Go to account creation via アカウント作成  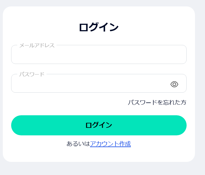pos(110,144)
